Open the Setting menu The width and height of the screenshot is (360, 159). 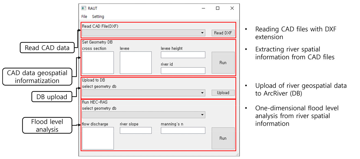click(98, 17)
